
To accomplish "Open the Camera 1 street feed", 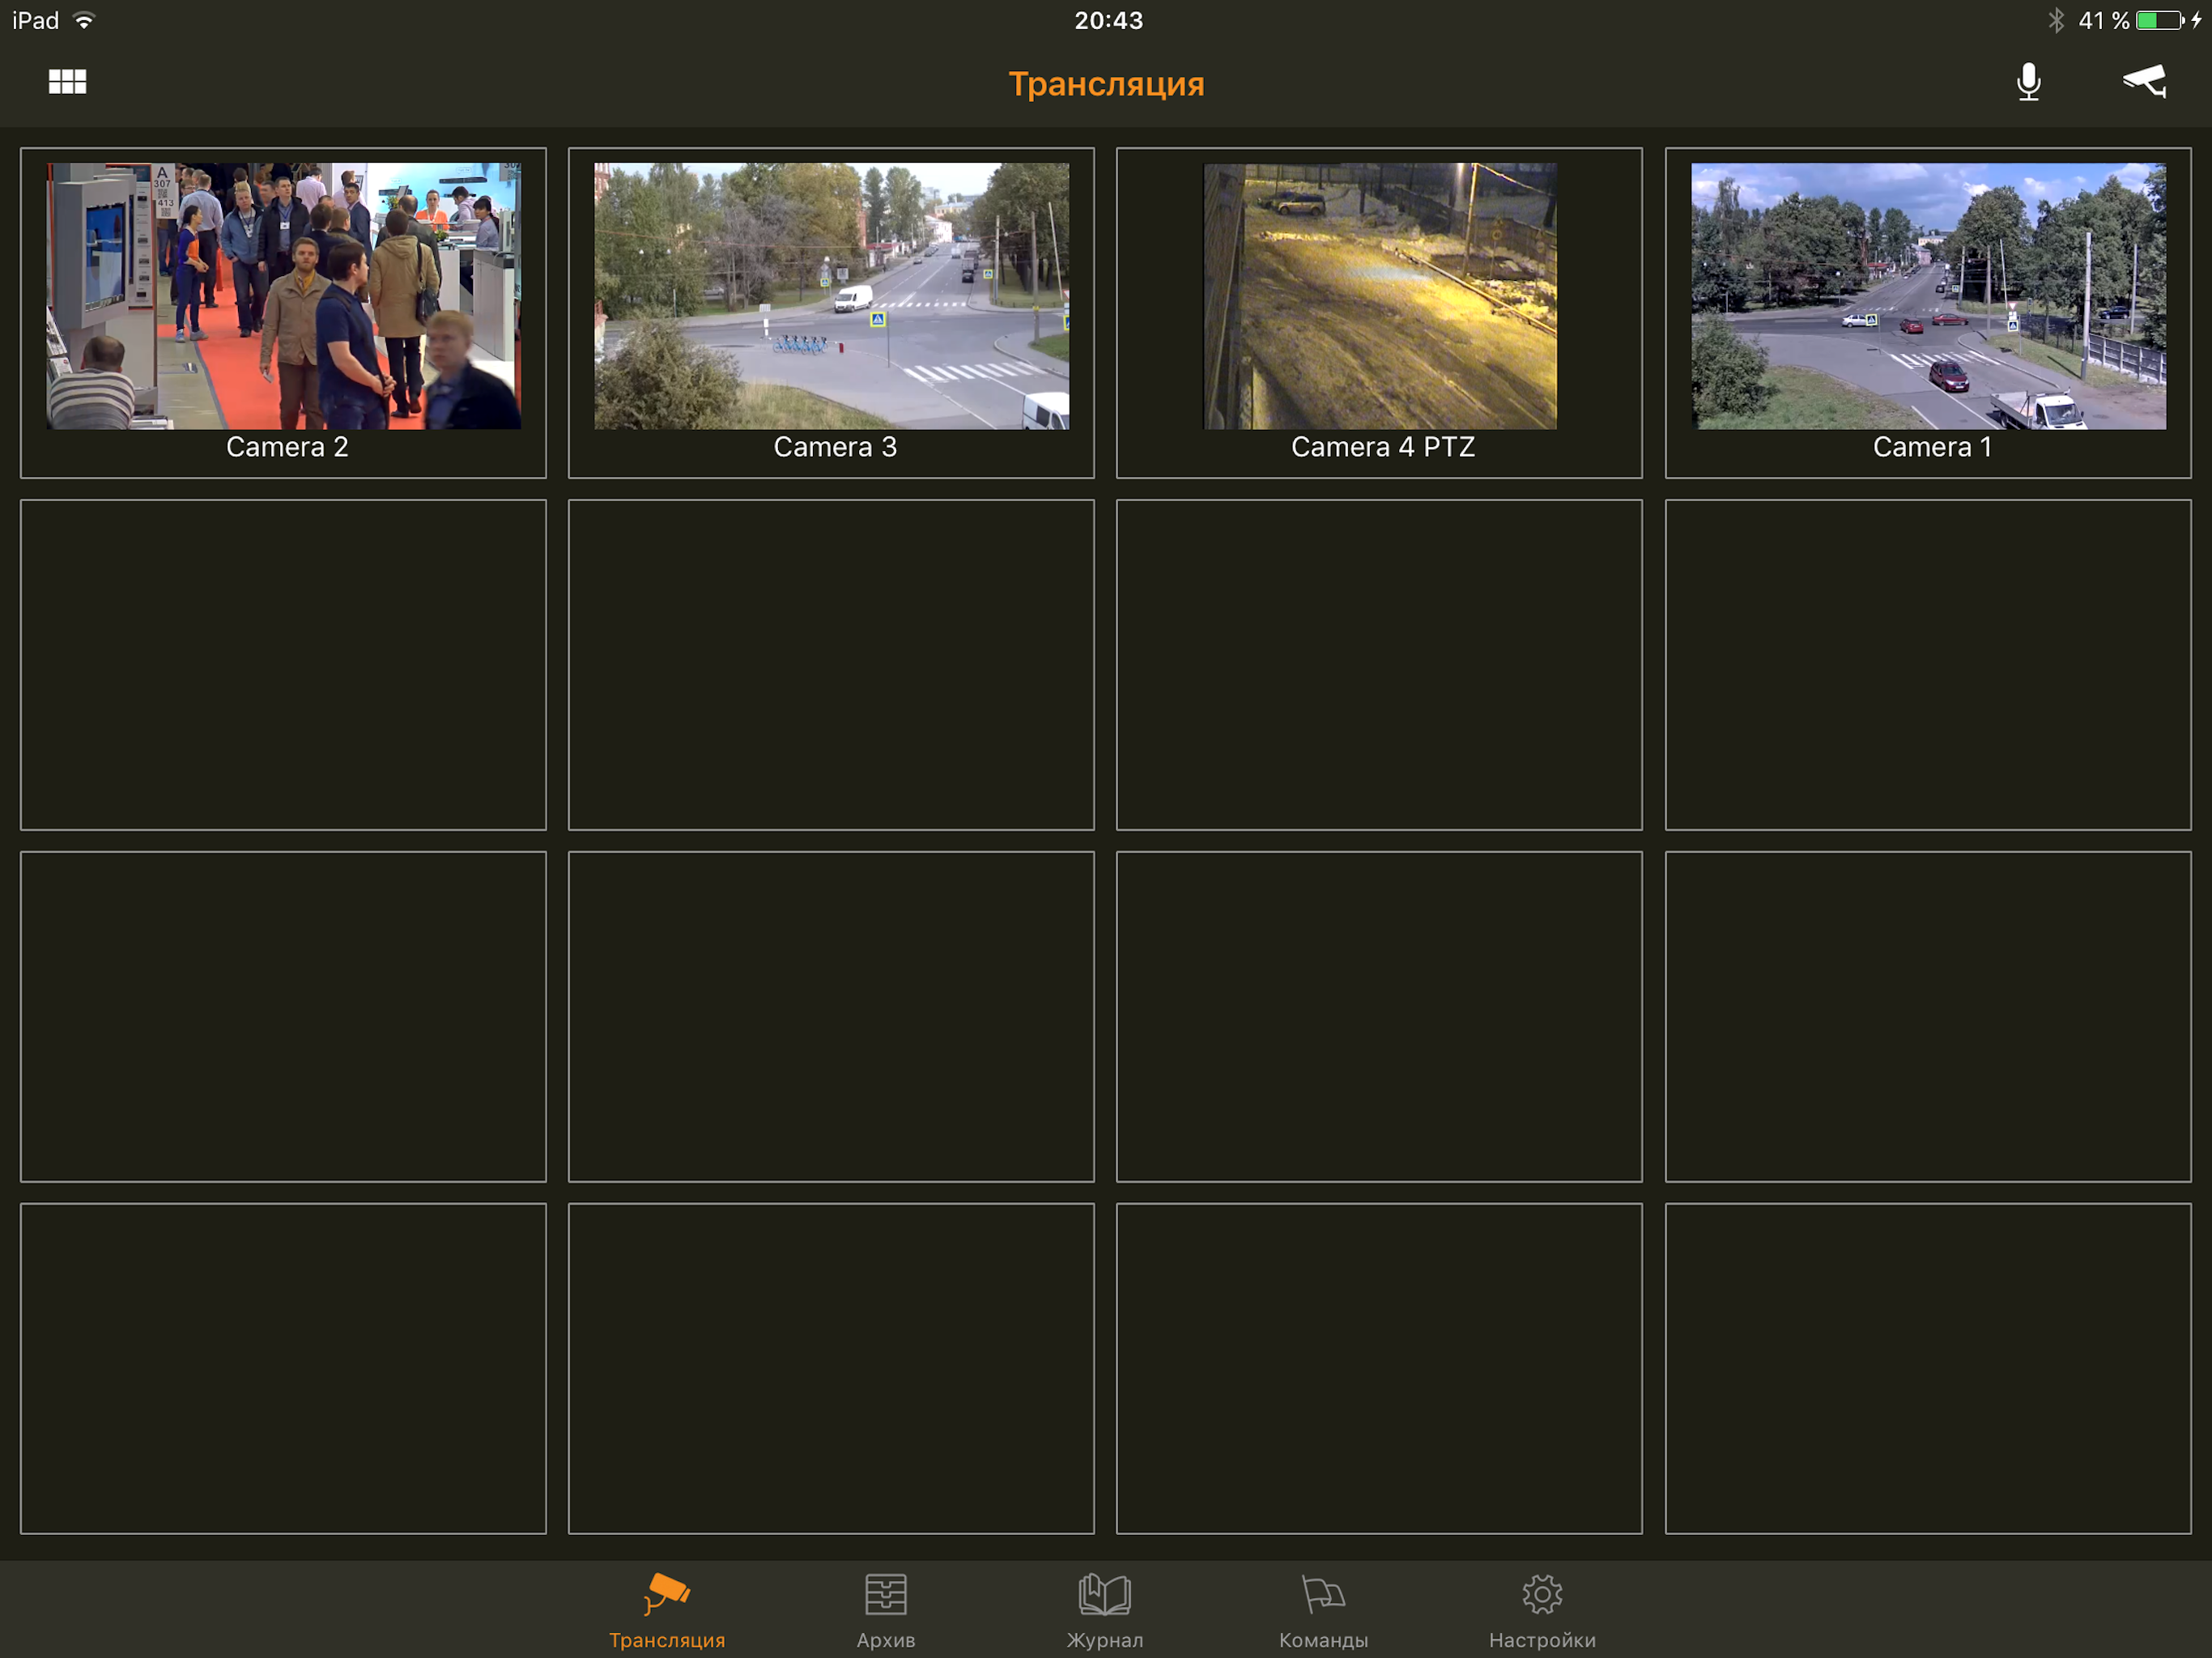I will click(1928, 296).
